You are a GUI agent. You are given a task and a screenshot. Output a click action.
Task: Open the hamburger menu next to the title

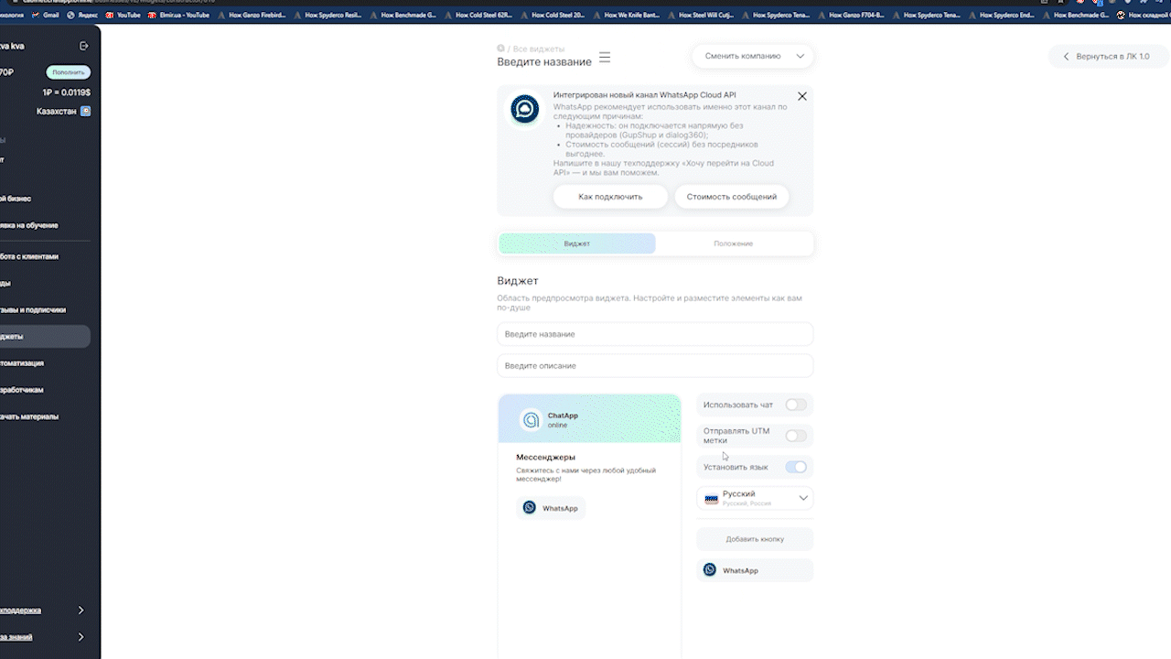[x=605, y=57]
